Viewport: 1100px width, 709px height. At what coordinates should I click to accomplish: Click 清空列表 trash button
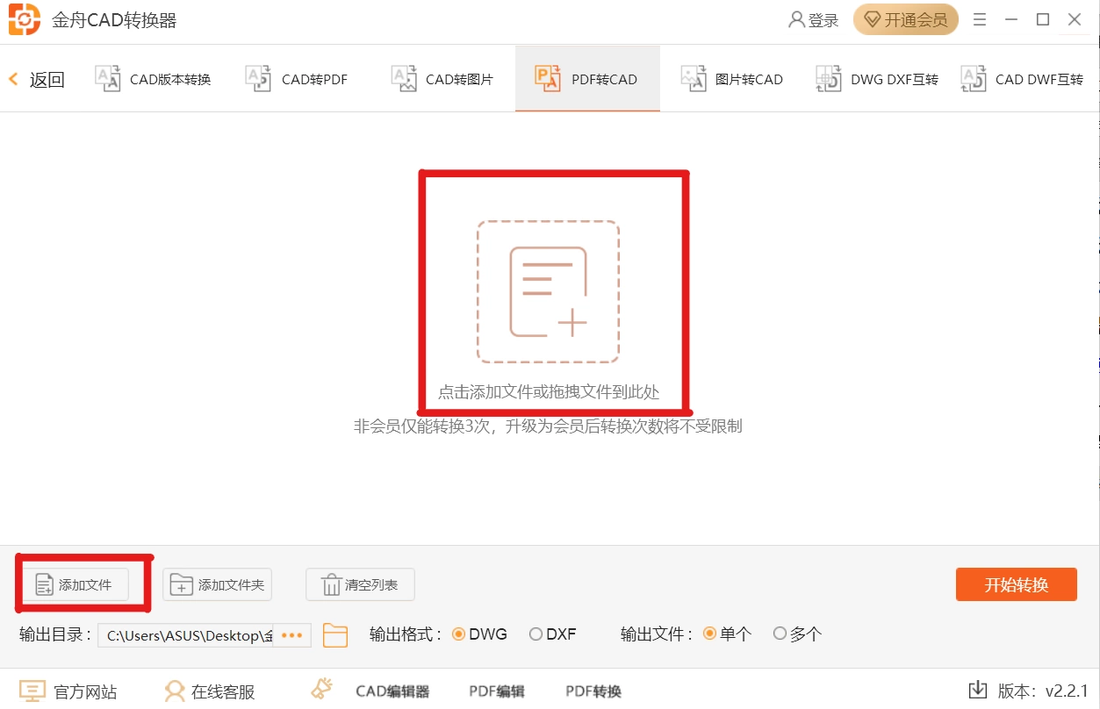point(360,584)
